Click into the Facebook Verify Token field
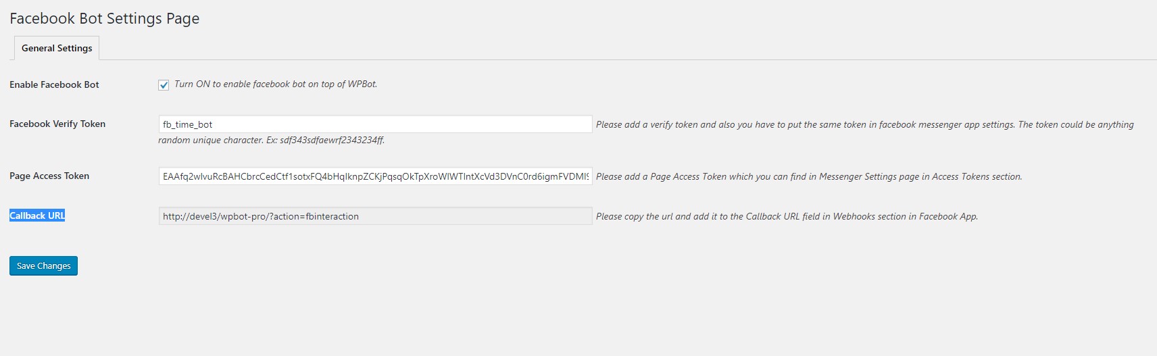 375,124
